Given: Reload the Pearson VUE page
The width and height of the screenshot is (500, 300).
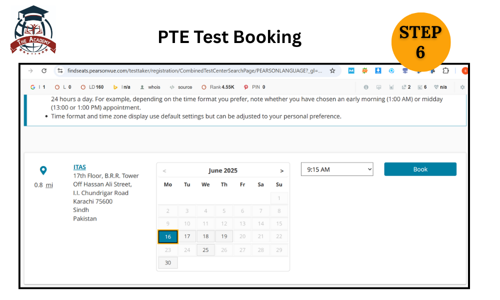Looking at the screenshot, I should click(x=44, y=71).
